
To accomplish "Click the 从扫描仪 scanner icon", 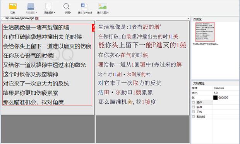I will coord(31,7).
